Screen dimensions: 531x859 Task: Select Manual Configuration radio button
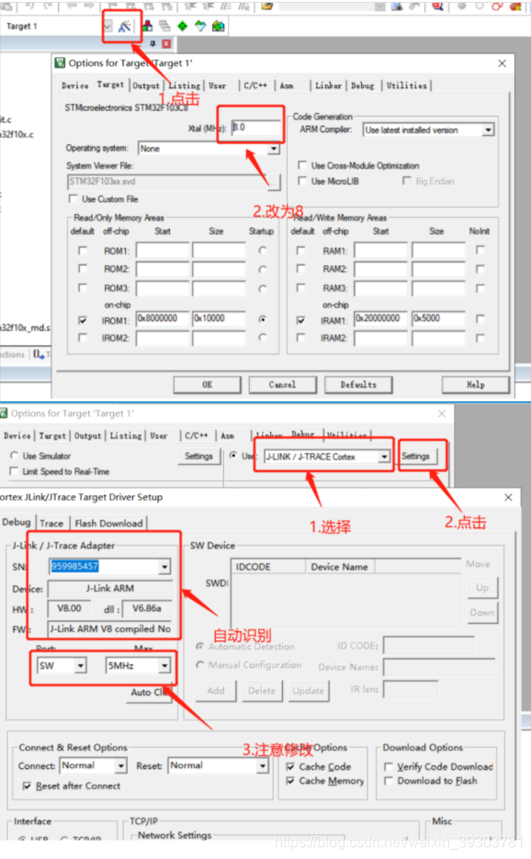200,664
